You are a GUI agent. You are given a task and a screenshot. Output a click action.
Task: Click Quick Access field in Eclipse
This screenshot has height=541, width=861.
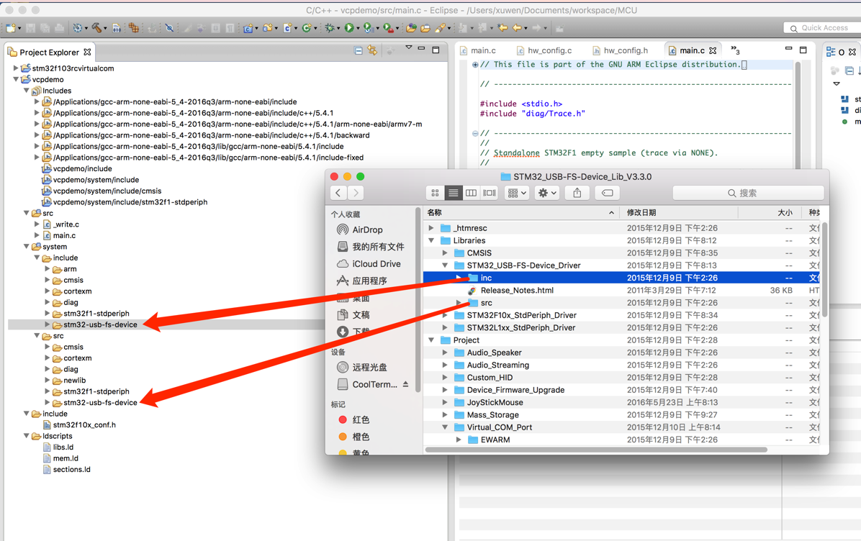coord(821,28)
